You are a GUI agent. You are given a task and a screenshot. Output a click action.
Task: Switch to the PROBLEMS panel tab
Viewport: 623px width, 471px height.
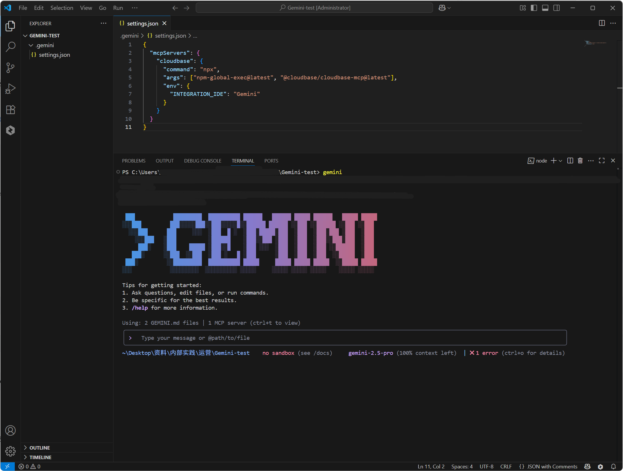[x=134, y=161]
